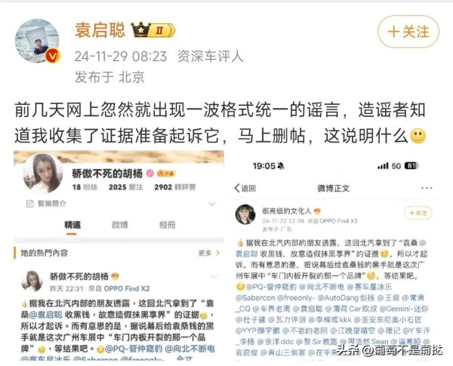Expand the post options chevron on 胡杨's post
Screen dimensions: 453x366
(x=214, y=276)
